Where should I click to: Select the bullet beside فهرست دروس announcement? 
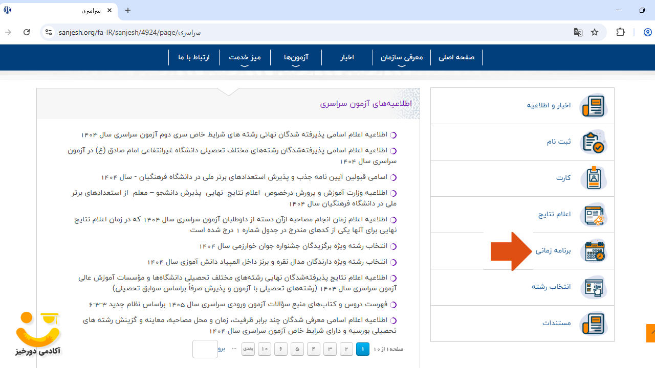pyautogui.click(x=393, y=304)
